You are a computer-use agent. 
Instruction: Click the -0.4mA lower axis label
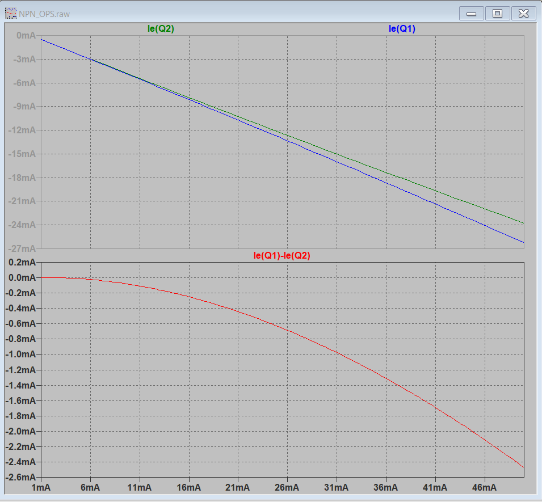[20, 308]
